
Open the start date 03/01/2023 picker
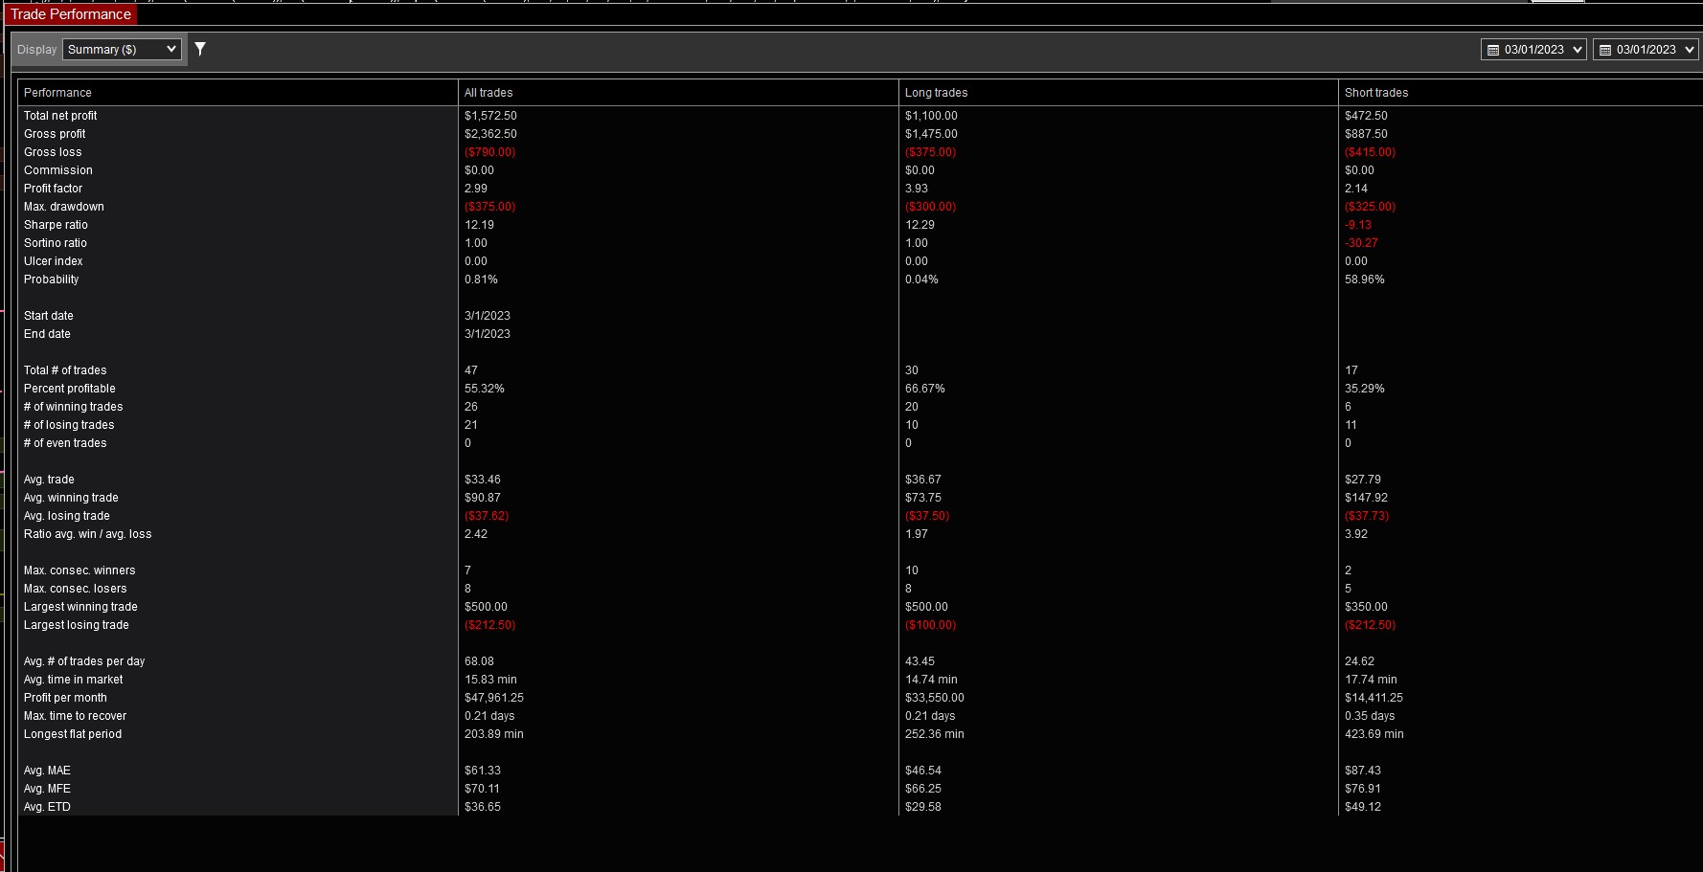pos(1533,50)
